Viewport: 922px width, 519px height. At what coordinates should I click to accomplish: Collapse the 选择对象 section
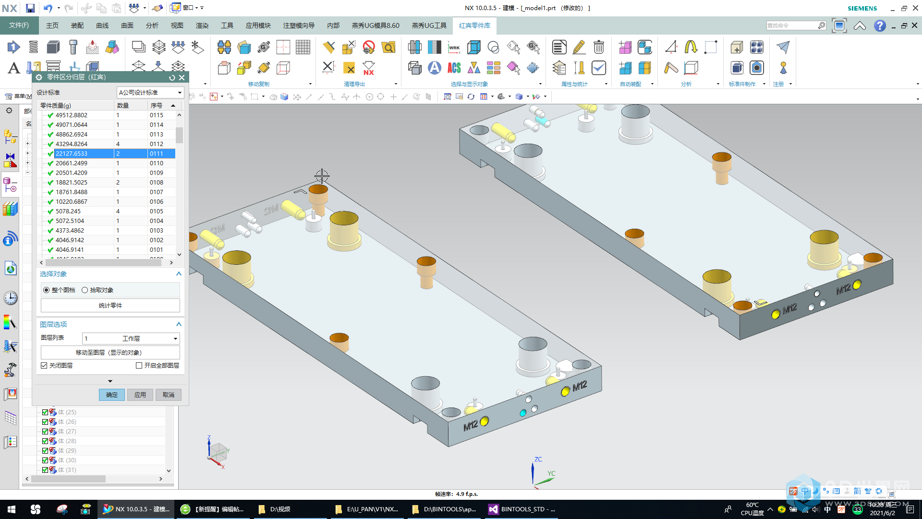[x=179, y=274]
